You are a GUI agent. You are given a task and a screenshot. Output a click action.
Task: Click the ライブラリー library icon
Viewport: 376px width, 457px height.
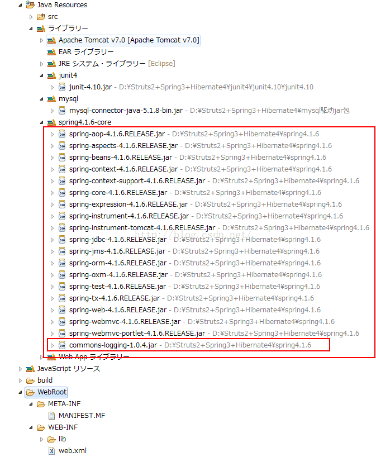coord(41,28)
